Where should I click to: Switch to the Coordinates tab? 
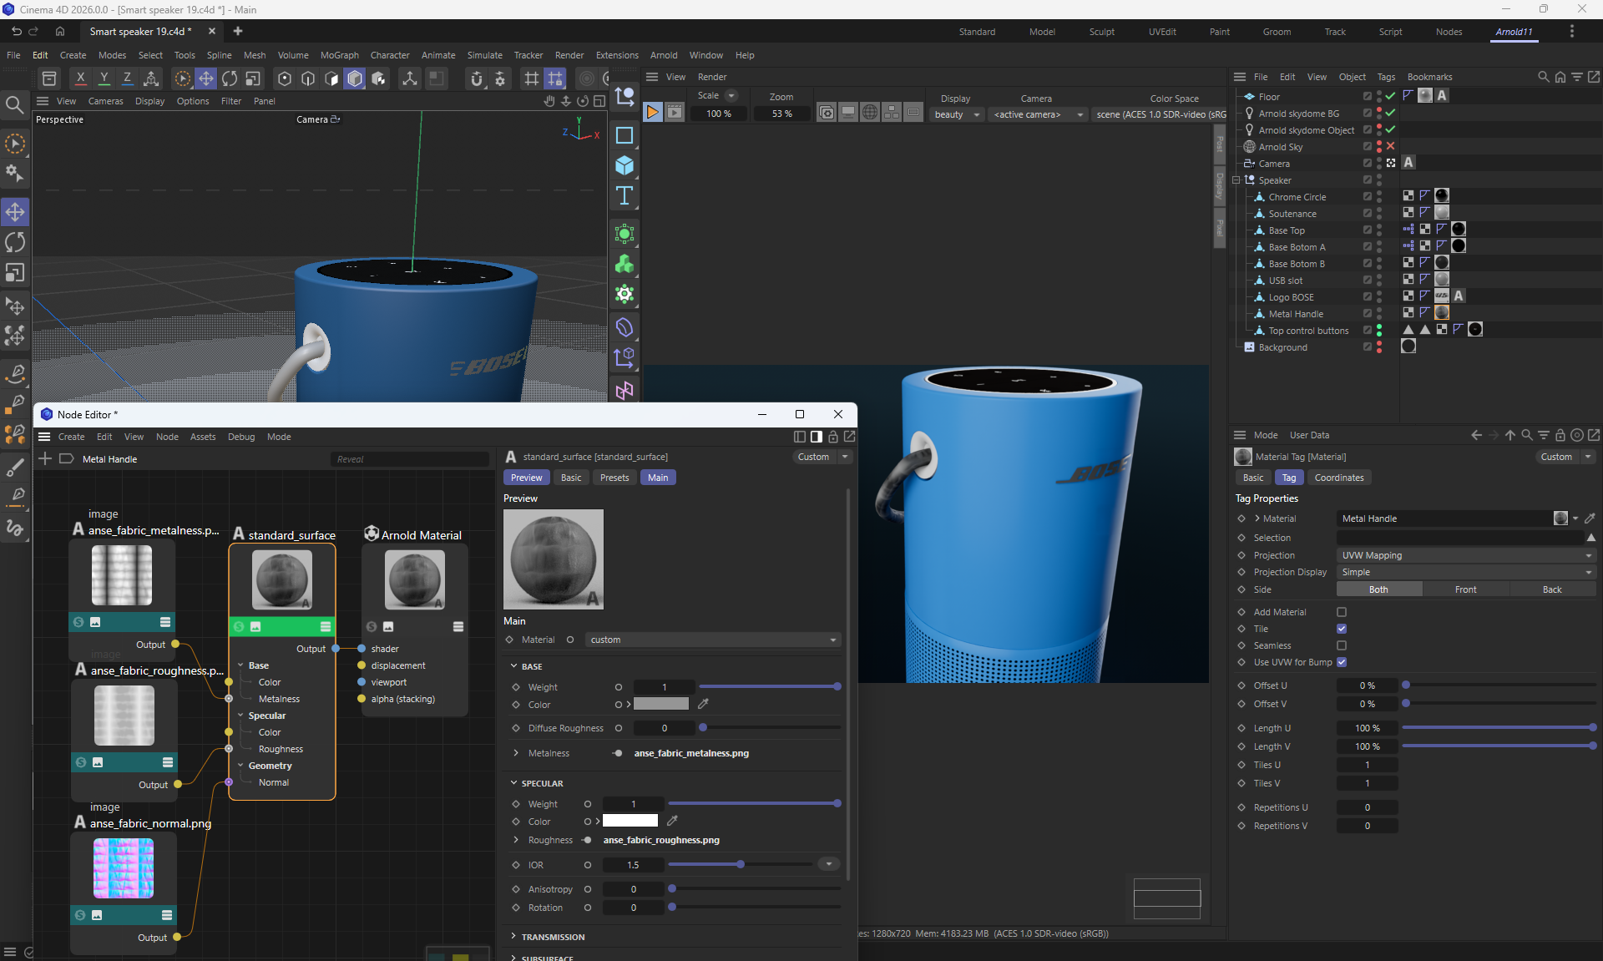pos(1338,478)
